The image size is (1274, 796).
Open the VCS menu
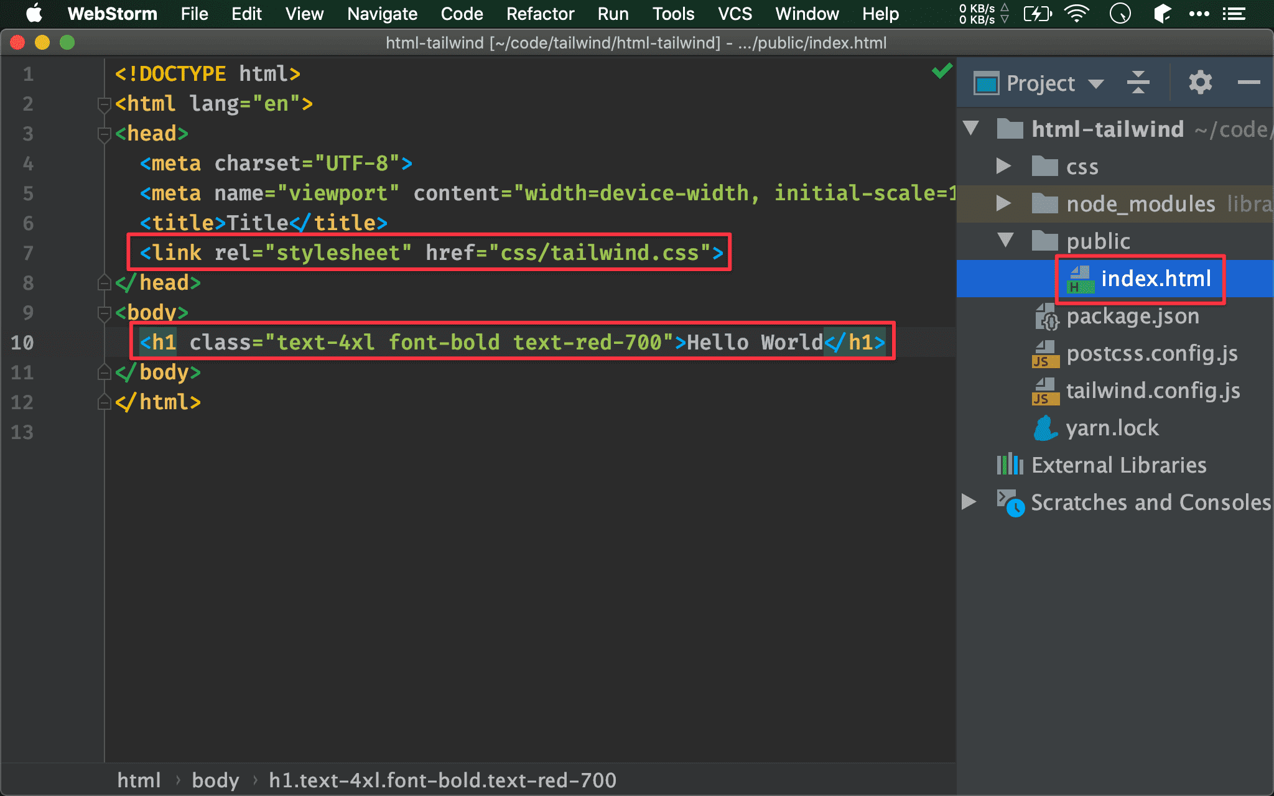tap(735, 13)
